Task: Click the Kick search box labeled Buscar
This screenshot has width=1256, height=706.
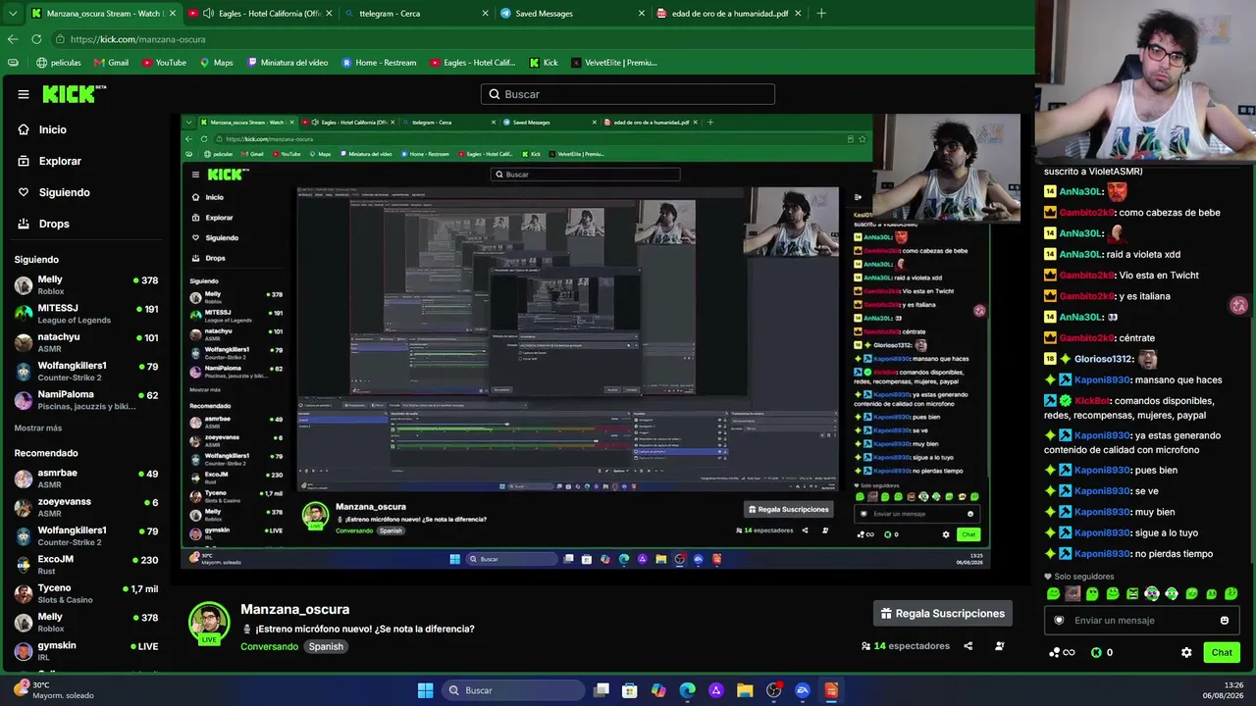Action: coord(628,94)
